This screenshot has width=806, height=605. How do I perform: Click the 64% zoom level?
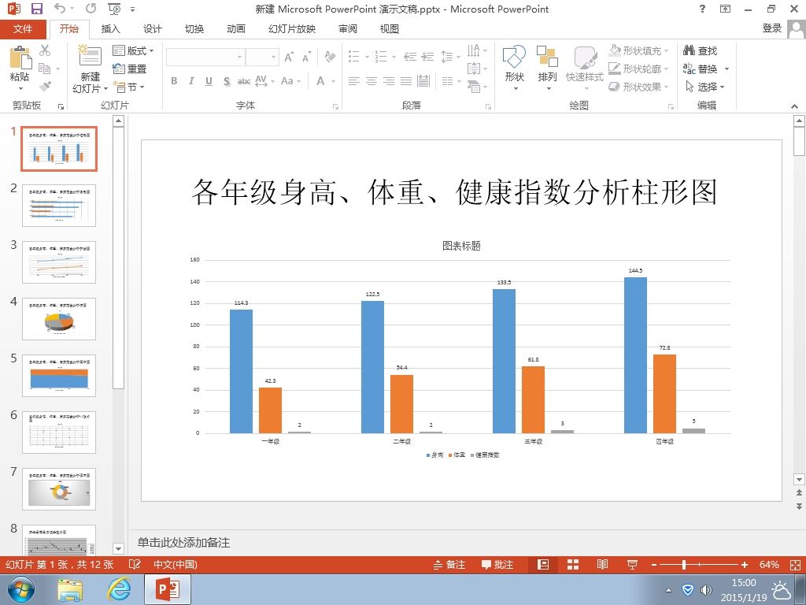[x=769, y=565]
